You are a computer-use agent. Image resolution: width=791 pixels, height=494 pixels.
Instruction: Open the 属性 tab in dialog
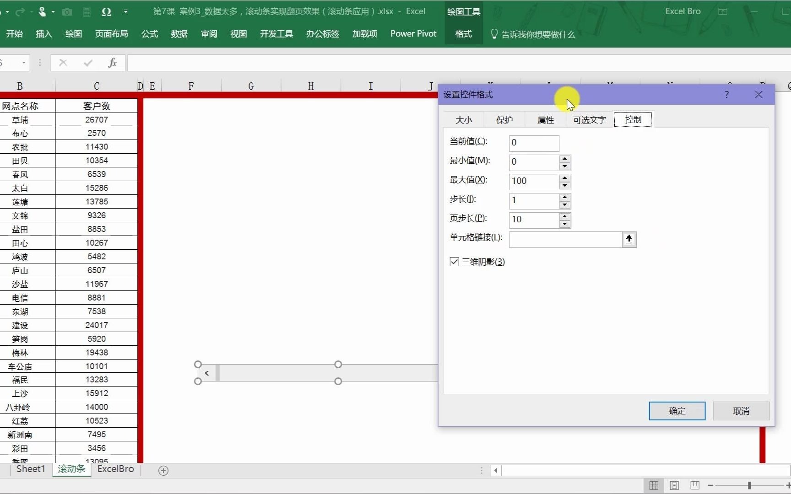[546, 120]
